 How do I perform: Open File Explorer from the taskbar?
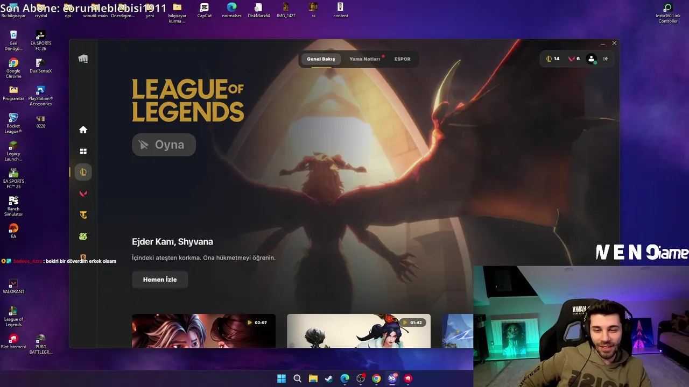click(313, 378)
